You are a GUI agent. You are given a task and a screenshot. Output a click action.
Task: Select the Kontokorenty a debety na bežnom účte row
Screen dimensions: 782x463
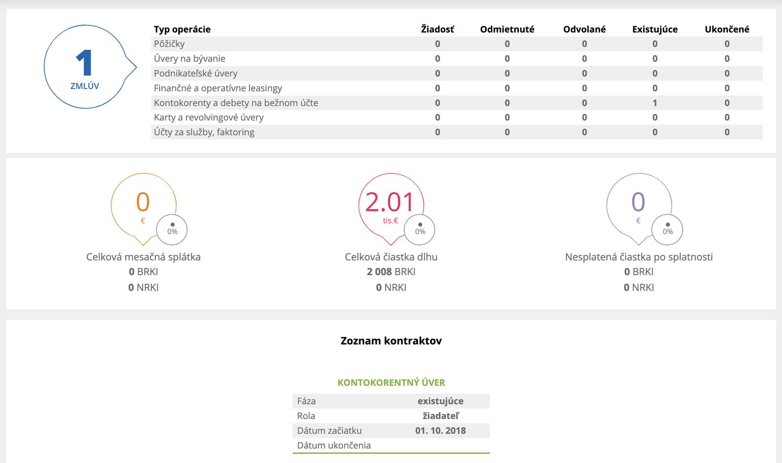point(236,103)
